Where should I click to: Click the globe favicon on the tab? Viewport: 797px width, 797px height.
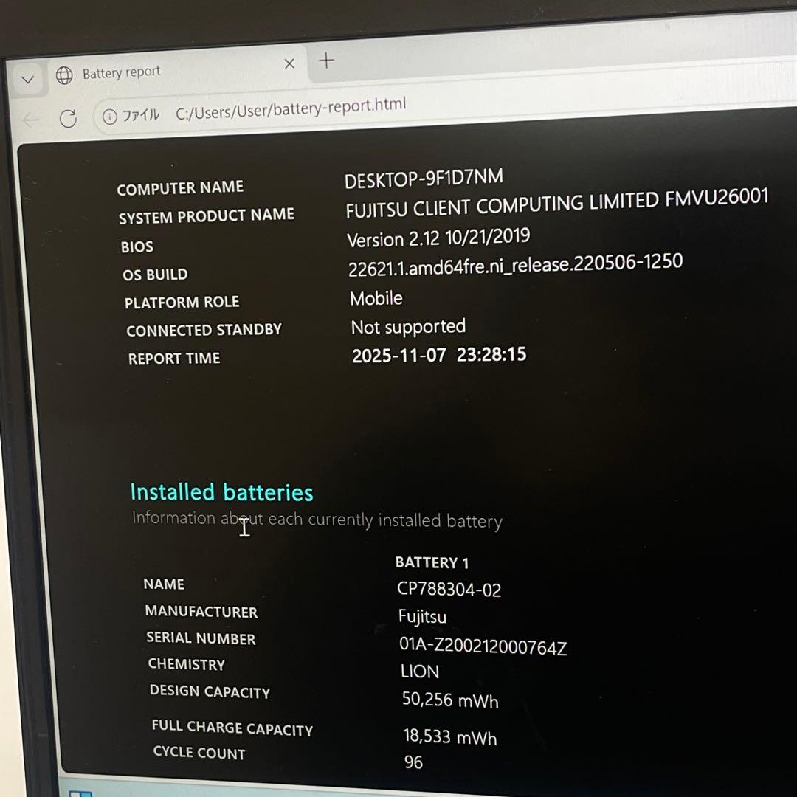[x=65, y=75]
